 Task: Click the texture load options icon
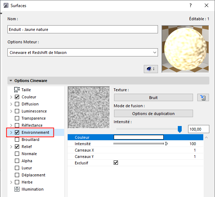pyautogui.click(x=203, y=98)
